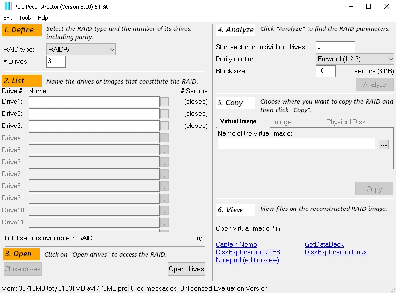Click the browse button for Drive1
The width and height of the screenshot is (396, 293).
(x=164, y=102)
